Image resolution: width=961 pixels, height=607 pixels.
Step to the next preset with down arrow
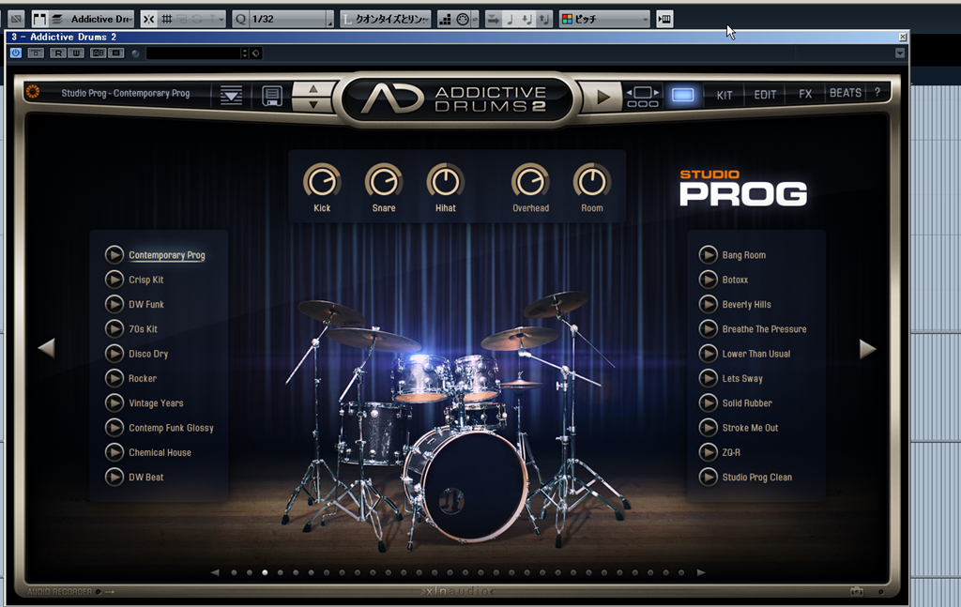click(x=313, y=105)
